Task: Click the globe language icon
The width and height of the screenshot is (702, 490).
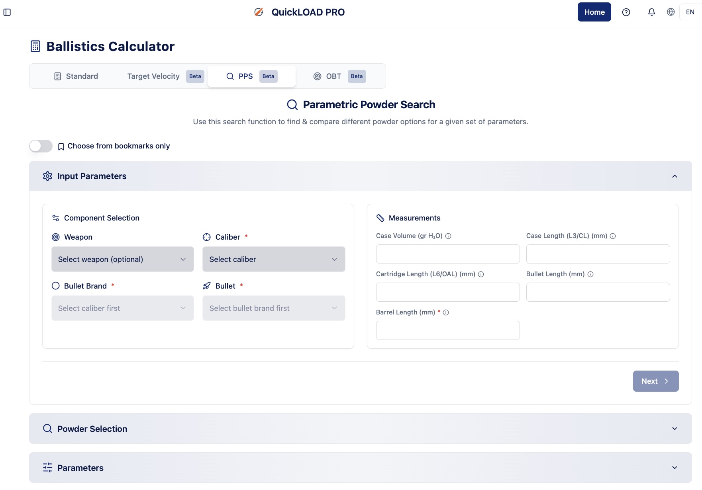Action: point(671,12)
